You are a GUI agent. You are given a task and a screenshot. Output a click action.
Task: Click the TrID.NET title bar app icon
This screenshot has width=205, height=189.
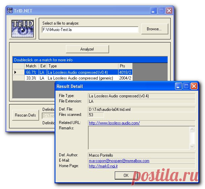(10, 10)
